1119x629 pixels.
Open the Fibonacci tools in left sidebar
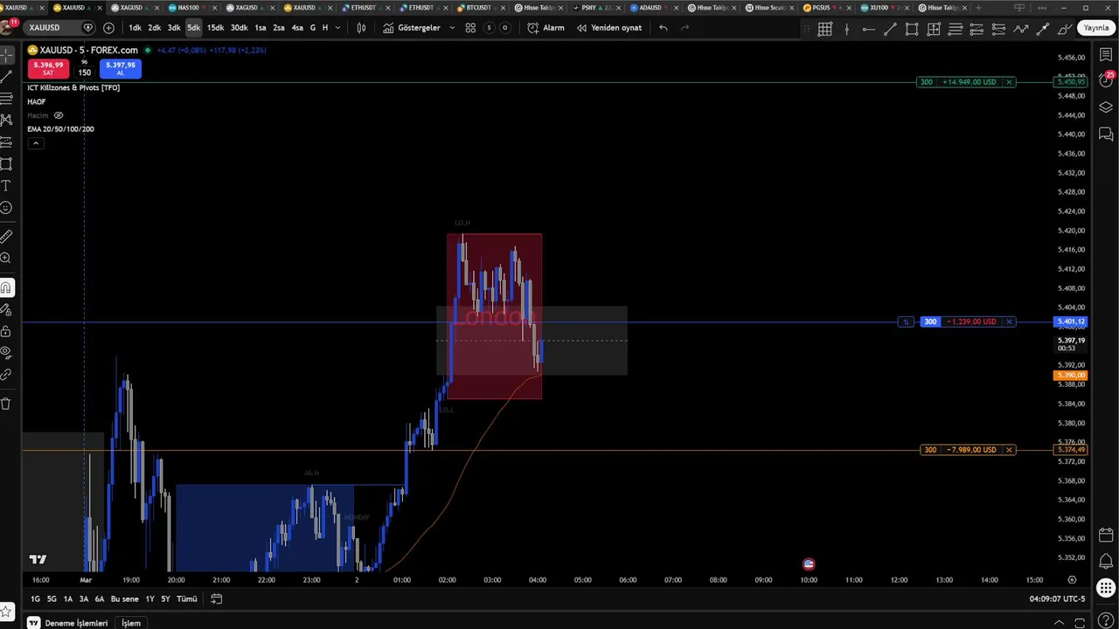(x=6, y=98)
